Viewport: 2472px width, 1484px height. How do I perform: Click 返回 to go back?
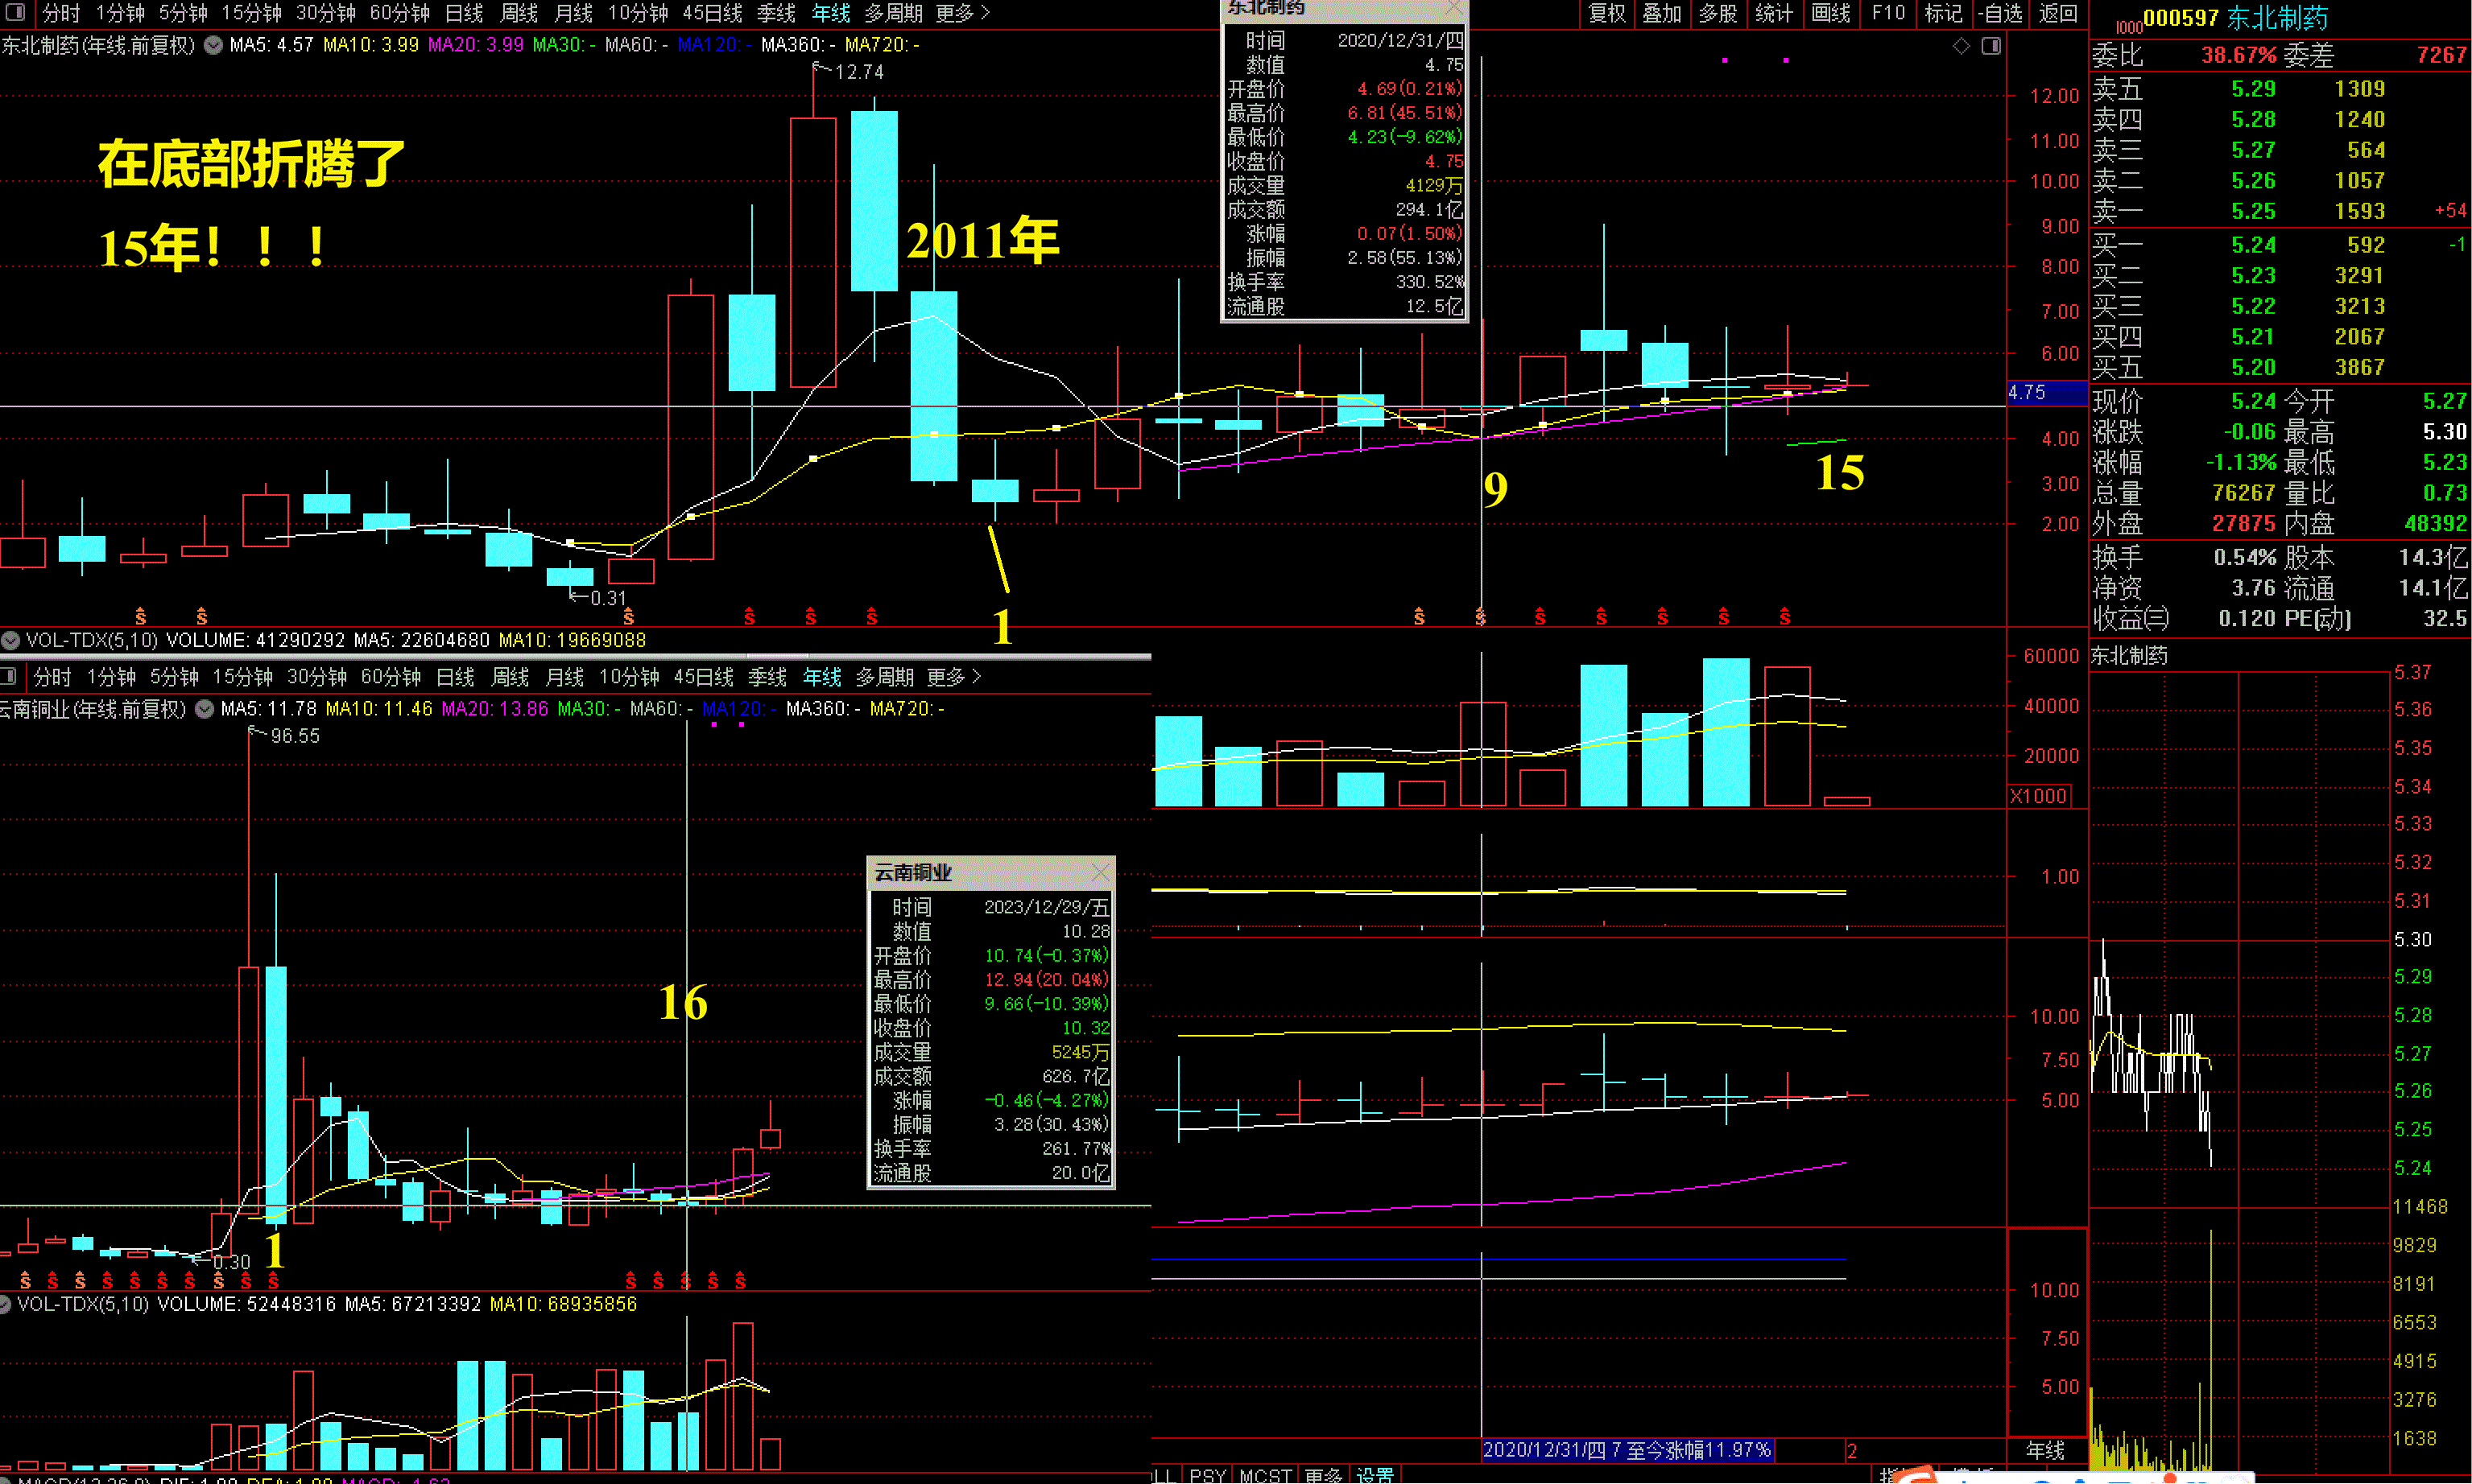2058,13
